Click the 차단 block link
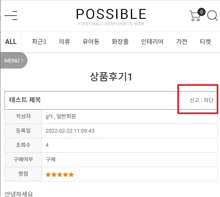The width and height of the screenshot is (220, 197). pyautogui.click(x=209, y=100)
